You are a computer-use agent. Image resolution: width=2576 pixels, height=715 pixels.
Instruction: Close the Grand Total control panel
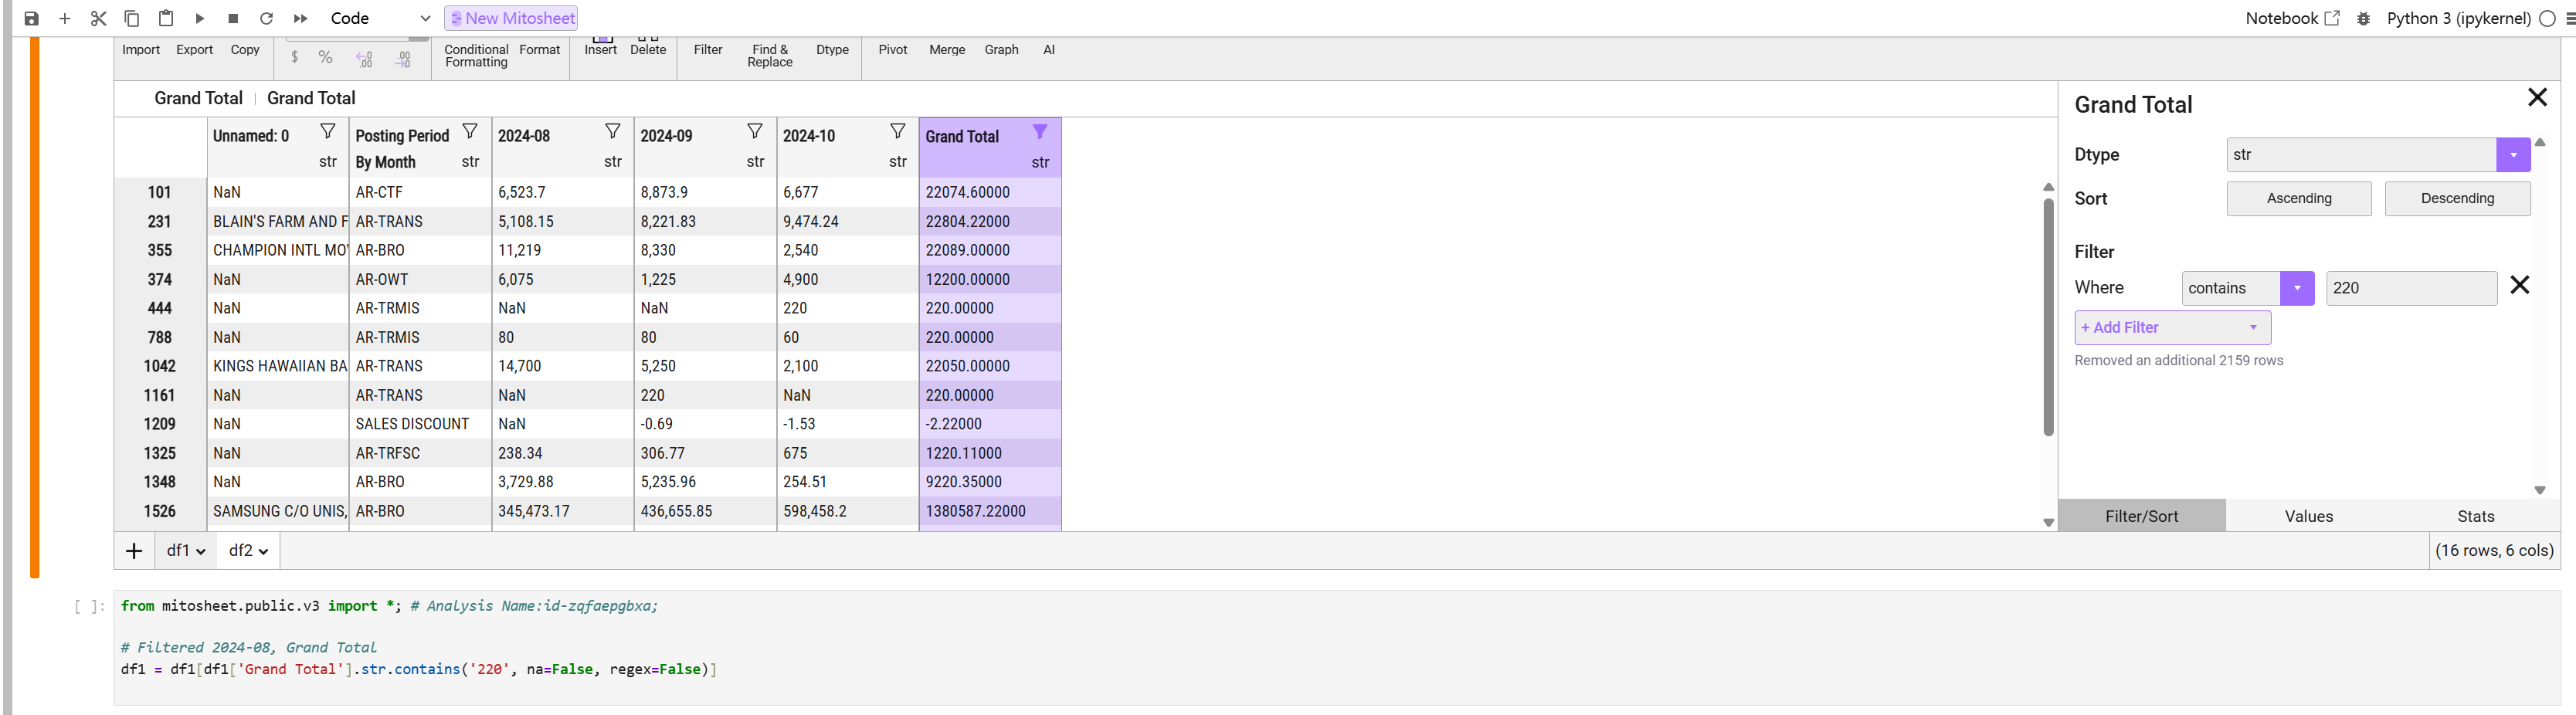[2537, 97]
